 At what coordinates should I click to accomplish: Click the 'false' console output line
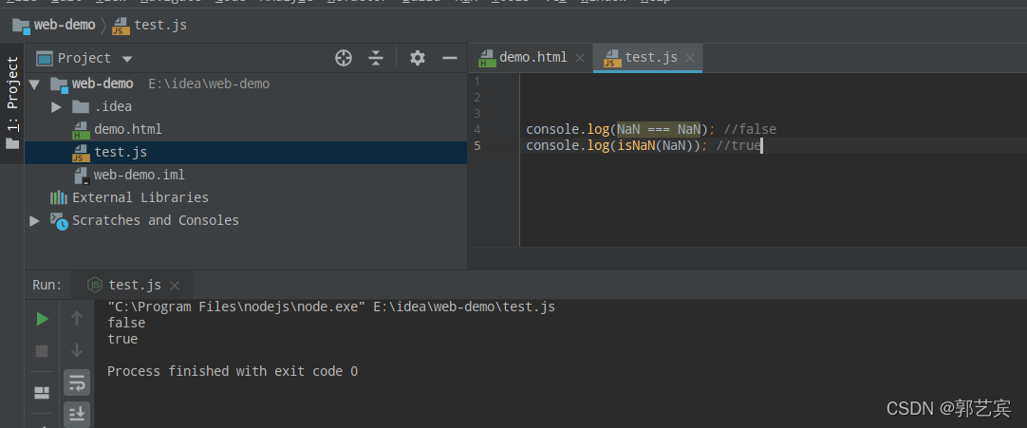tap(126, 323)
